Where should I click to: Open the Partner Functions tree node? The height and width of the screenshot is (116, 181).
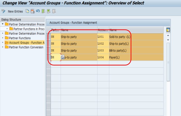[18, 38]
